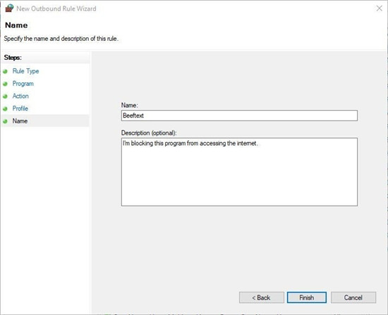The width and height of the screenshot is (388, 315).
Task: Click the Finish button
Action: click(307, 297)
